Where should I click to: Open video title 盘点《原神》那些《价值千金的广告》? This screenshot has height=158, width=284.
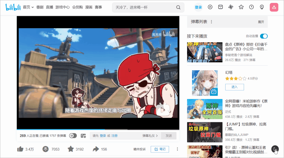click(246, 47)
